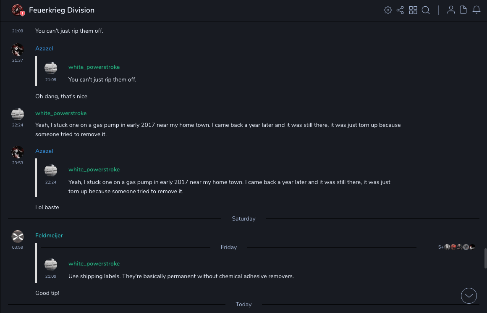Jump to latest with the down-chevron button
The height and width of the screenshot is (313, 487).
469,296
